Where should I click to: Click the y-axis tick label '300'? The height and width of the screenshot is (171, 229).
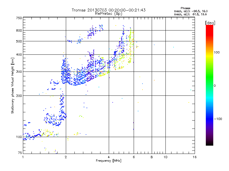pyautogui.click(x=19, y=72)
